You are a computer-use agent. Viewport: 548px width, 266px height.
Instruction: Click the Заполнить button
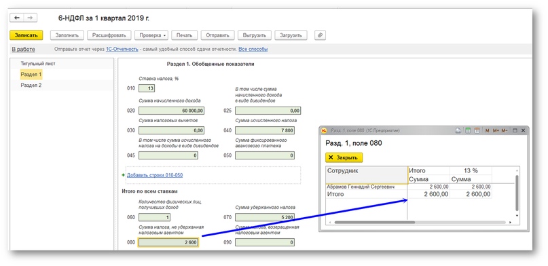(x=67, y=35)
